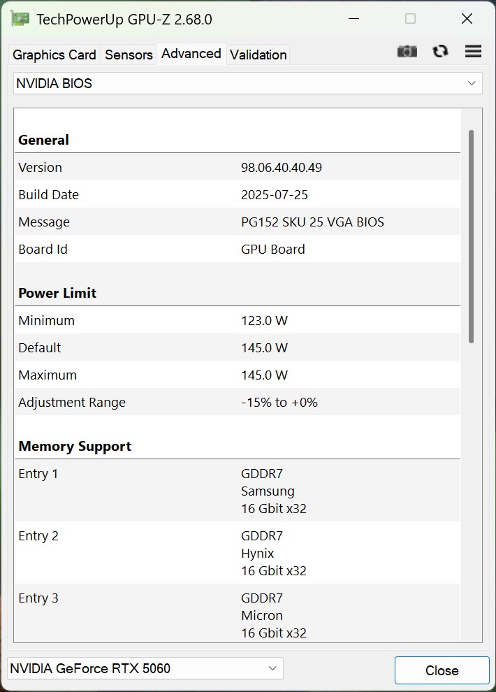This screenshot has width=496, height=692.
Task: Open the Sensors tab
Action: pyautogui.click(x=129, y=55)
